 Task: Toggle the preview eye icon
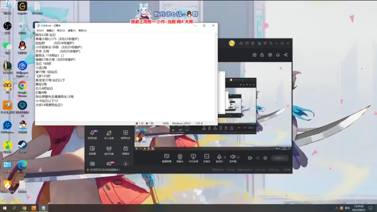258,158
